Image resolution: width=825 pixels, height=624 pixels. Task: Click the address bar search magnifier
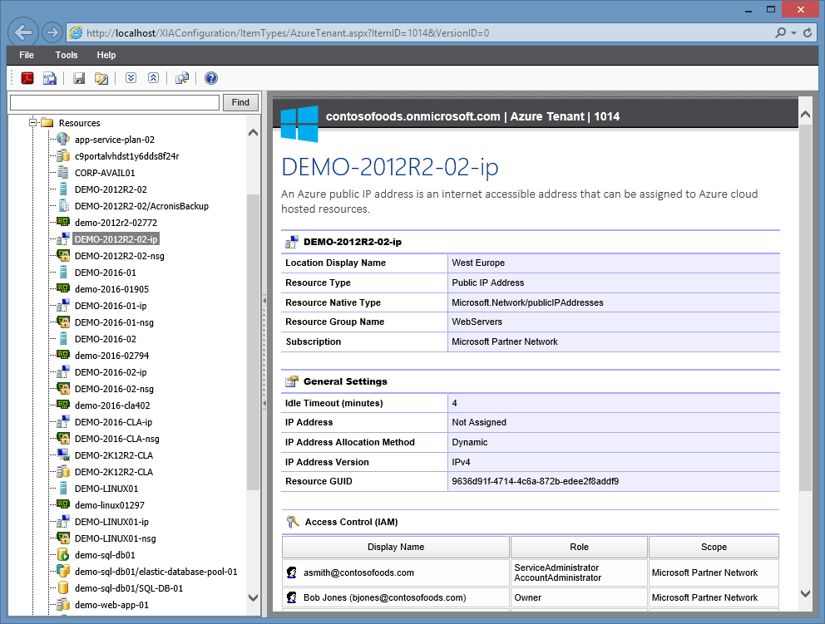click(x=781, y=33)
